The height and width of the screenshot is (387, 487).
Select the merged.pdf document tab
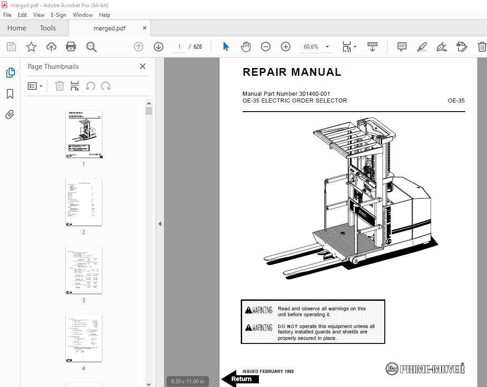click(109, 28)
